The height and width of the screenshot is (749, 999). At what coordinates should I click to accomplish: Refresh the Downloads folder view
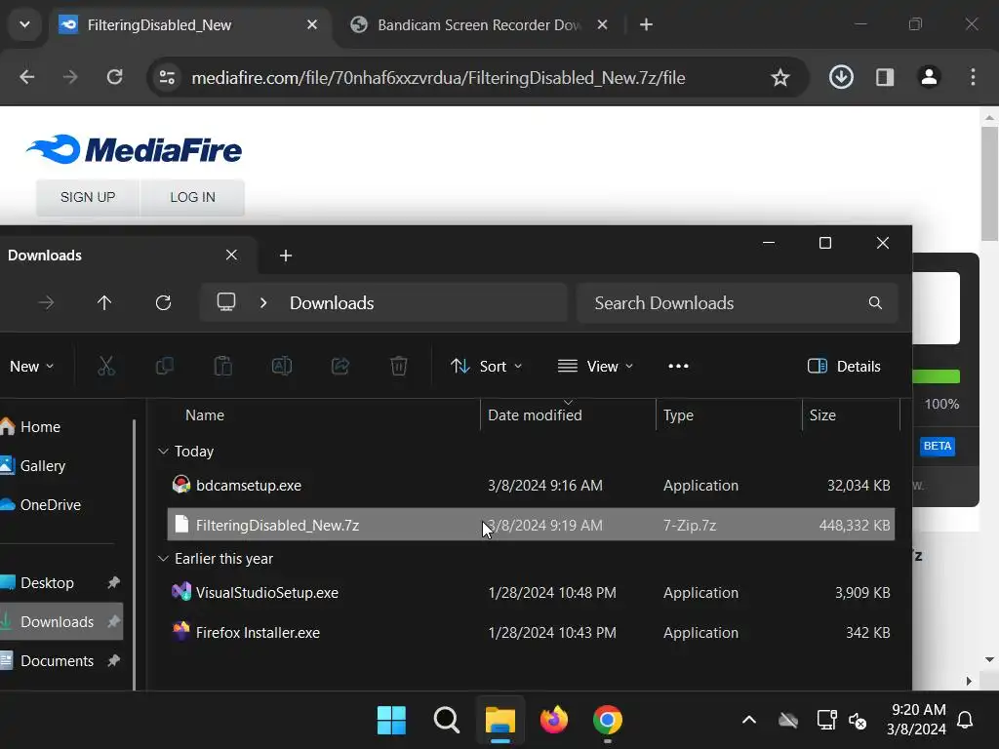pos(163,302)
